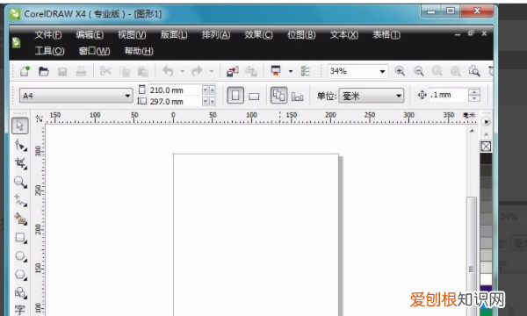Select the Polygon tool
This screenshot has height=316, width=527.
[x=20, y=275]
